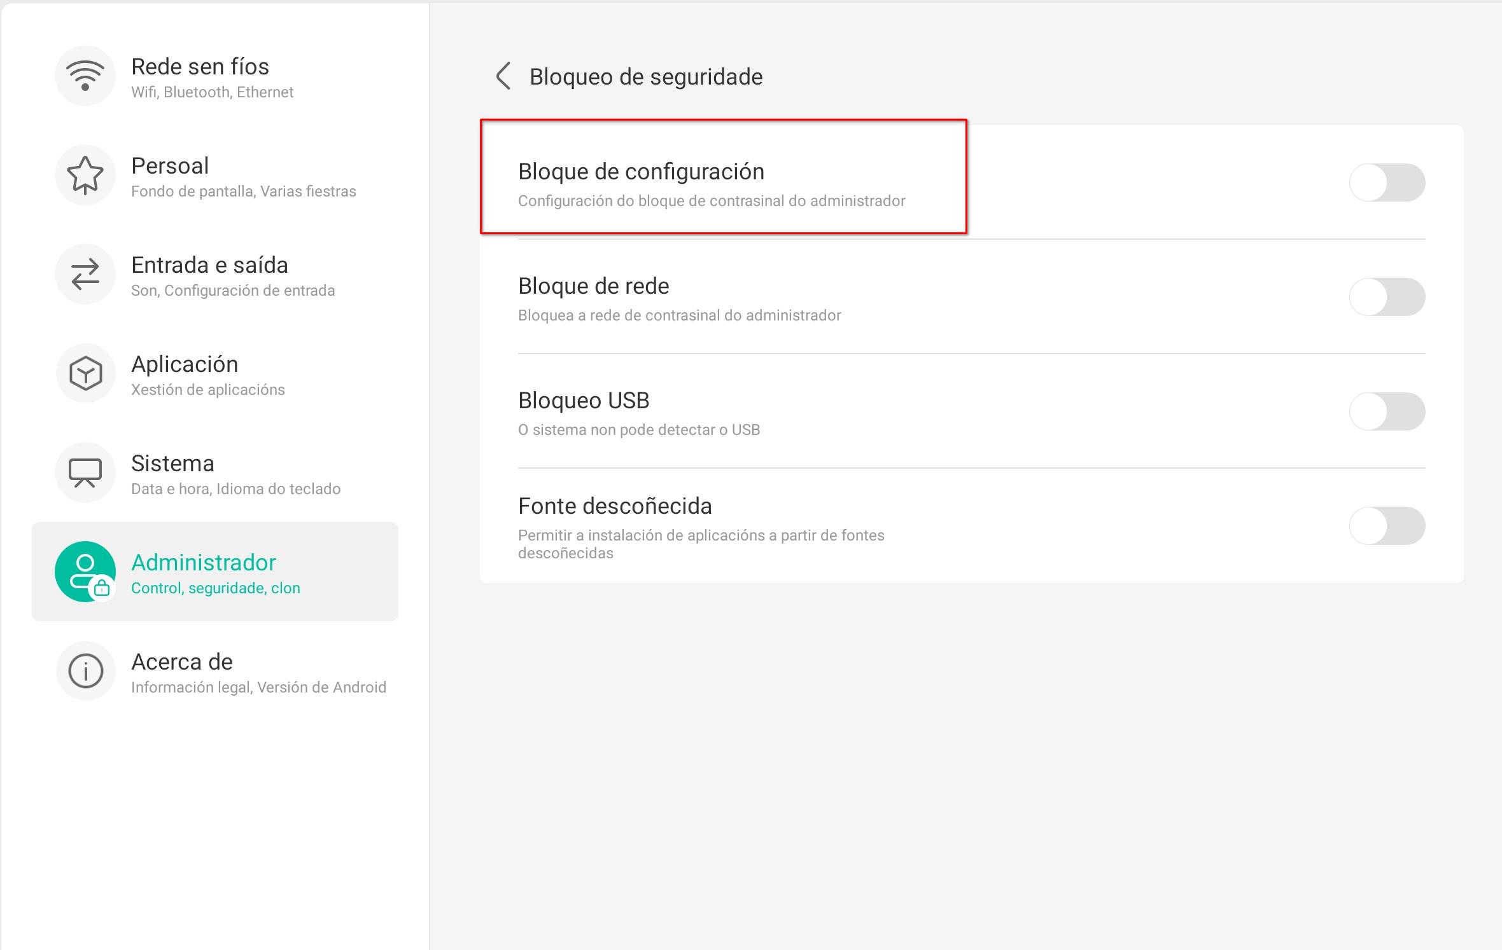Switch to the Sistema settings section

(172, 463)
